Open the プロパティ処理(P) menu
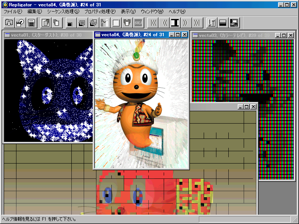299x224 pixels. pyautogui.click(x=100, y=12)
